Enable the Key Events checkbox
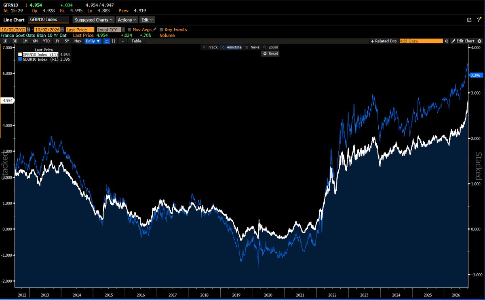Image resolution: width=485 pixels, height=300 pixels. (x=161, y=30)
